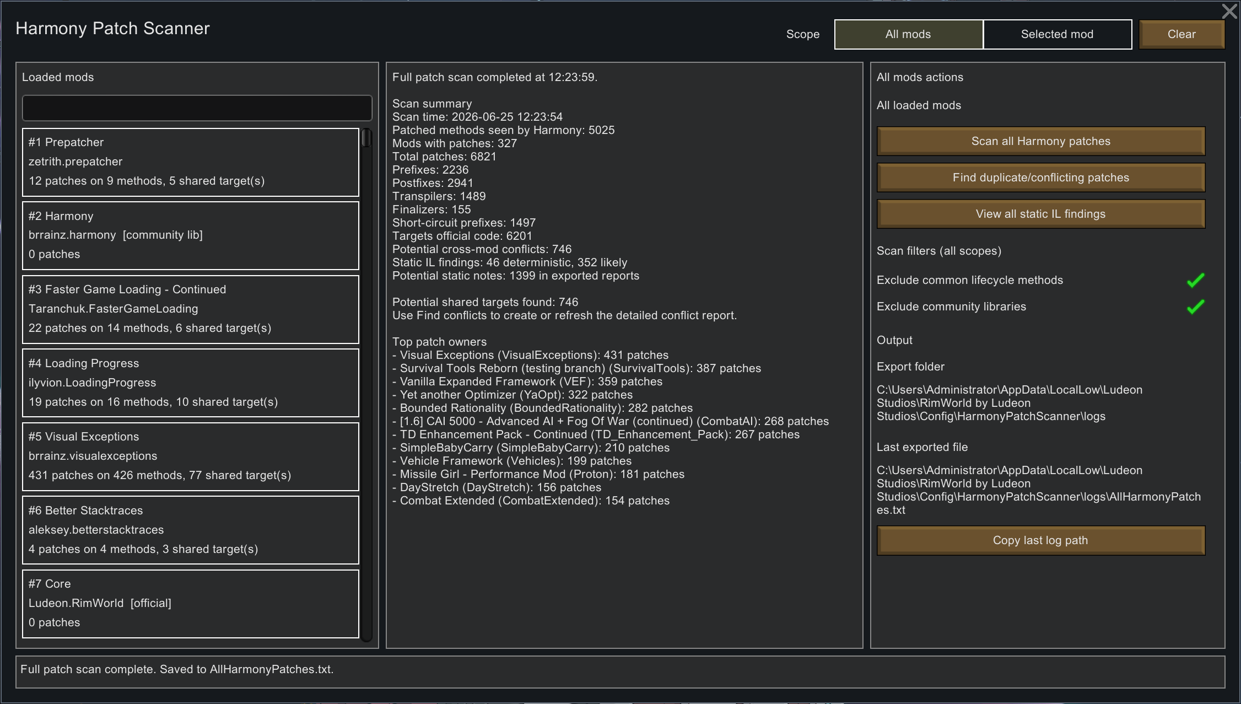Click Missile Girl Performance Mod line
The image size is (1241, 704).
pos(538,474)
